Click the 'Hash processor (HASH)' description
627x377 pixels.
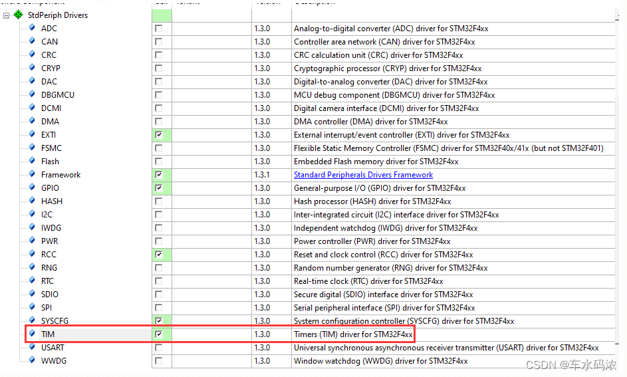[x=372, y=201]
